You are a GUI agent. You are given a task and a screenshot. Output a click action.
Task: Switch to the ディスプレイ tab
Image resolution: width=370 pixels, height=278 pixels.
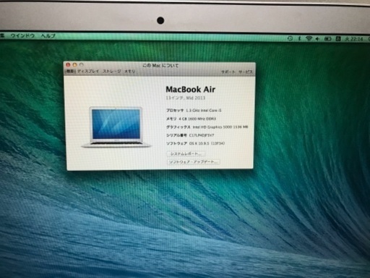88,72
